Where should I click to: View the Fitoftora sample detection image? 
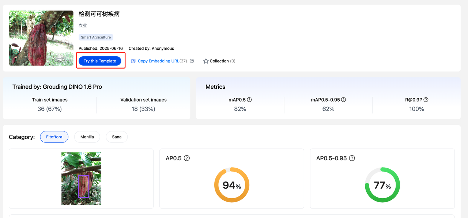click(81, 179)
